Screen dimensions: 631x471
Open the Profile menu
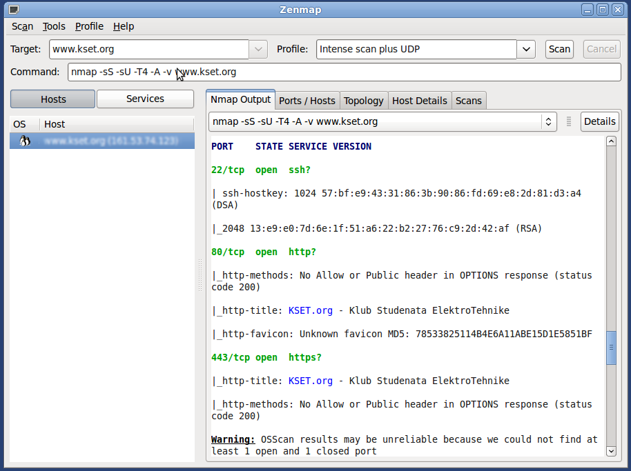click(x=89, y=26)
